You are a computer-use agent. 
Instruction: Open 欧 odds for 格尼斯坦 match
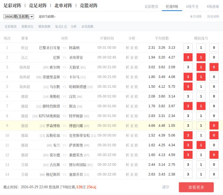pos(136,175)
